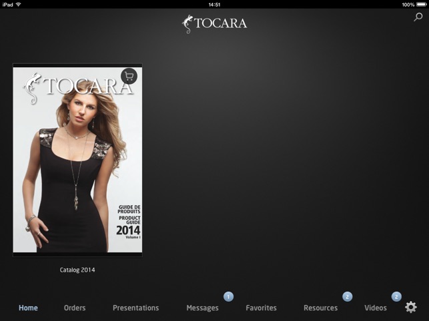
Task: Switch to the Videos tab
Action: click(x=376, y=308)
